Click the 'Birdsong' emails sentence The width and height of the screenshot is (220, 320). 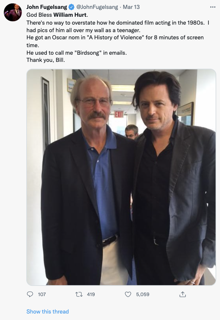(77, 53)
